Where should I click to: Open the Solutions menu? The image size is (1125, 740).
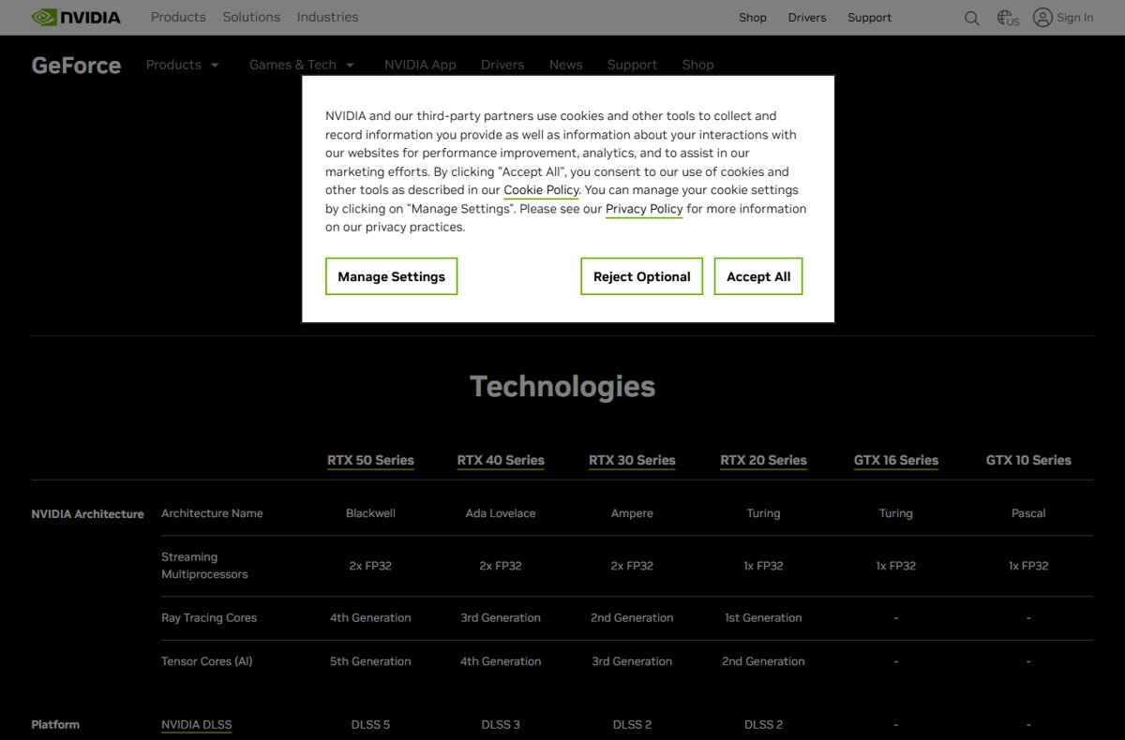[x=251, y=17]
